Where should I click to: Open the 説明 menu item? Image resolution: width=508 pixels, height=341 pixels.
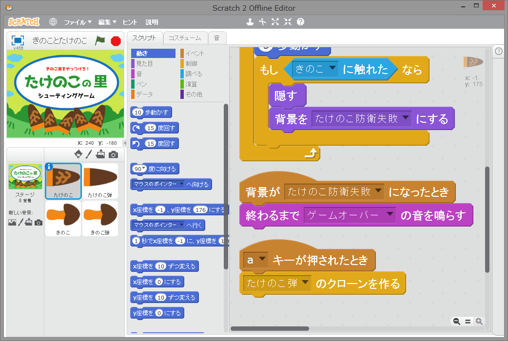tap(152, 22)
